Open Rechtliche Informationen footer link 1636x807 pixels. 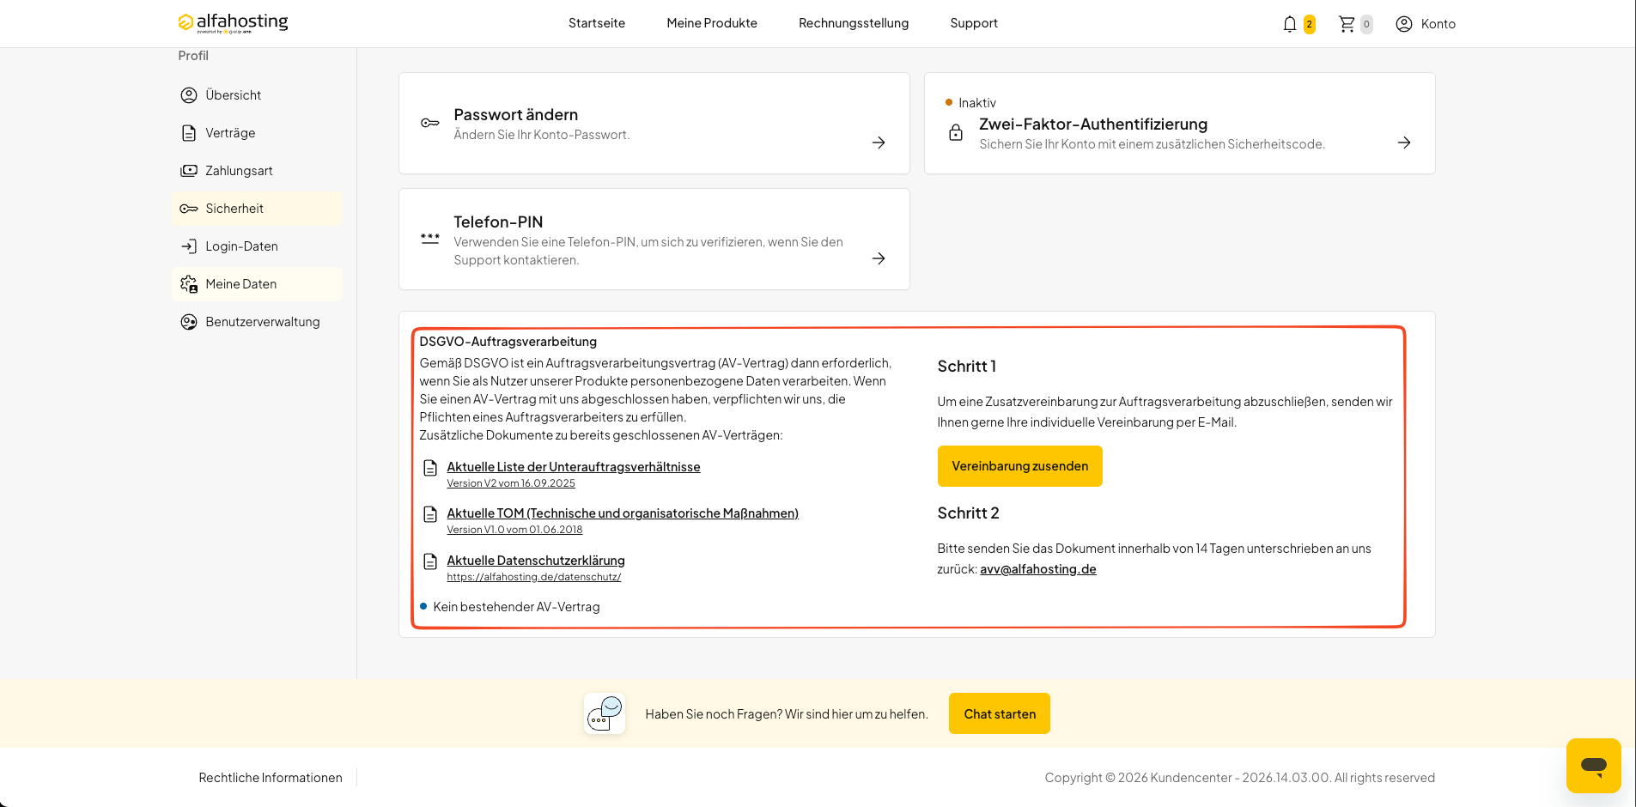coord(271,778)
